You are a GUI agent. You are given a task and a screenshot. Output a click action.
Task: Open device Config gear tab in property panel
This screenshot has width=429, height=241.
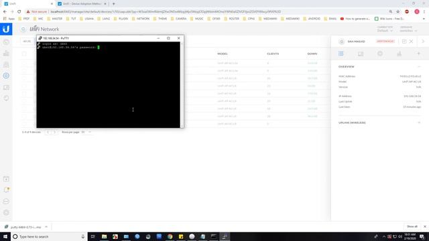(x=380, y=54)
